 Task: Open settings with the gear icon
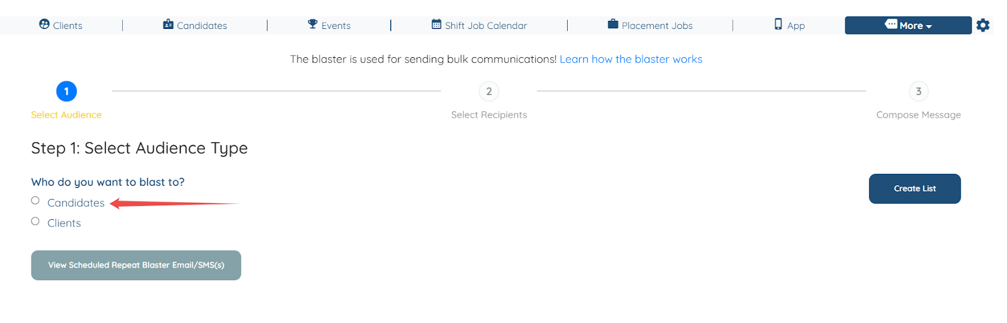pos(983,25)
